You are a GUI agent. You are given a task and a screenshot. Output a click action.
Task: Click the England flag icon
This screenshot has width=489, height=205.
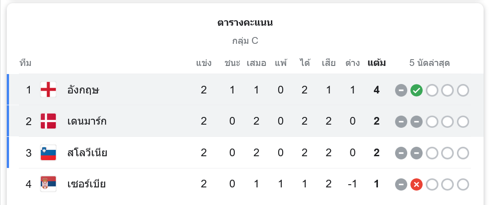(48, 90)
